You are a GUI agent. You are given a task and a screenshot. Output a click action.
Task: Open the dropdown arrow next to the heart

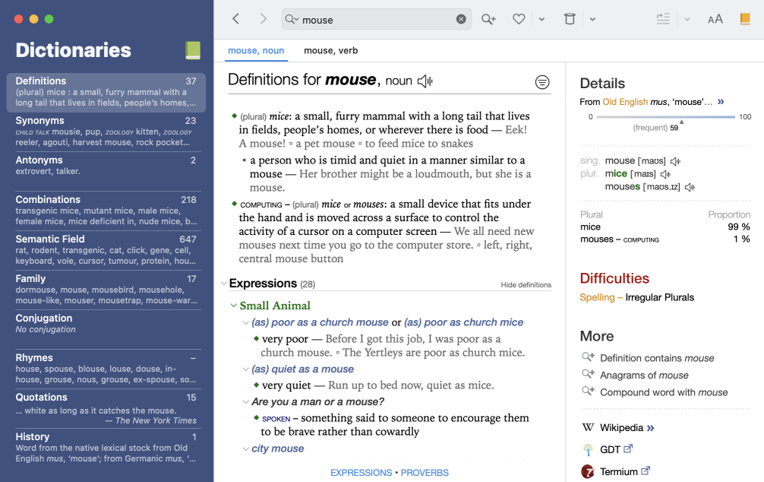(541, 20)
